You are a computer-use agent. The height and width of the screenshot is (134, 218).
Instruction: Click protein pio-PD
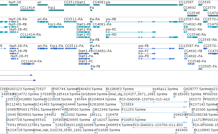[x=144, y=56]
